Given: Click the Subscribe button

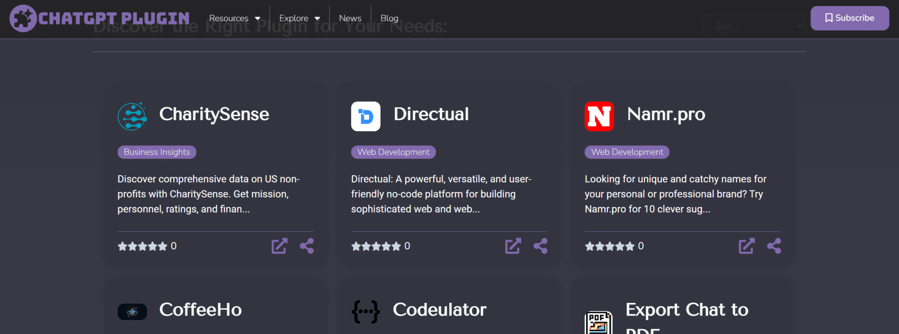Looking at the screenshot, I should (850, 18).
